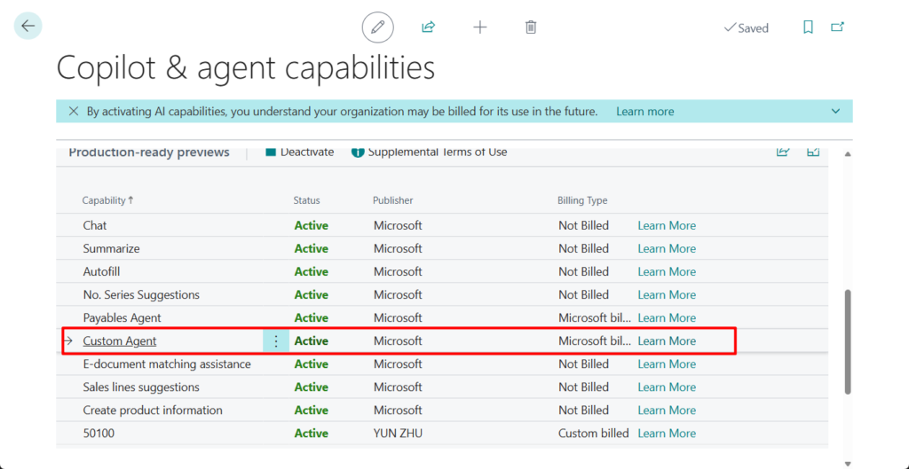This screenshot has height=469, width=909.
Task: Click the plus new record icon
Action: (x=480, y=27)
